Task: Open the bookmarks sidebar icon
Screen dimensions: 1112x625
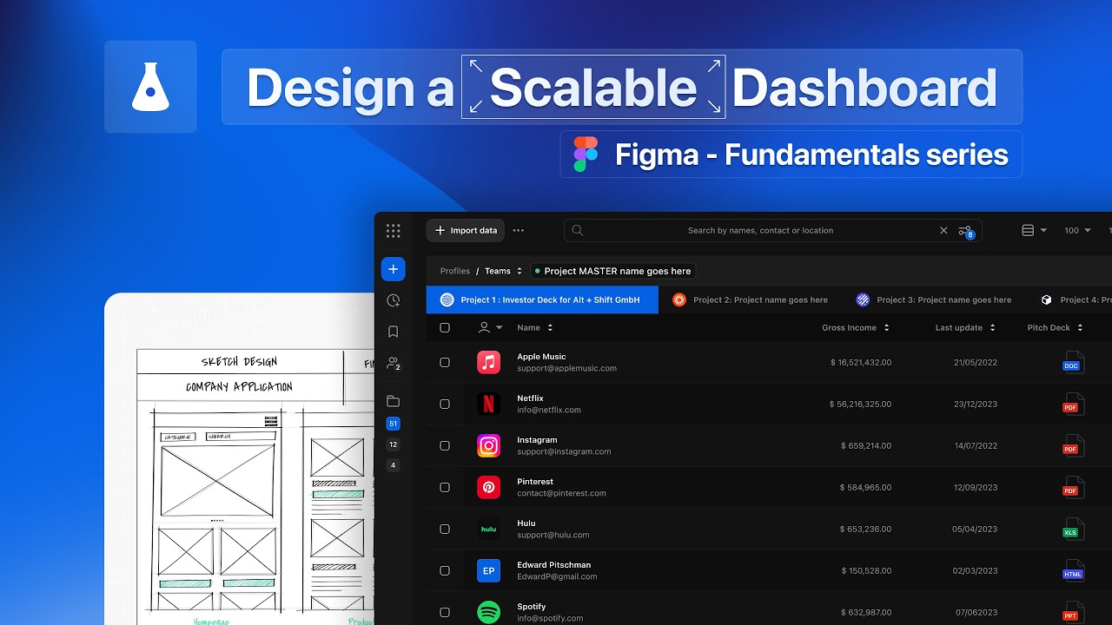Action: point(394,332)
